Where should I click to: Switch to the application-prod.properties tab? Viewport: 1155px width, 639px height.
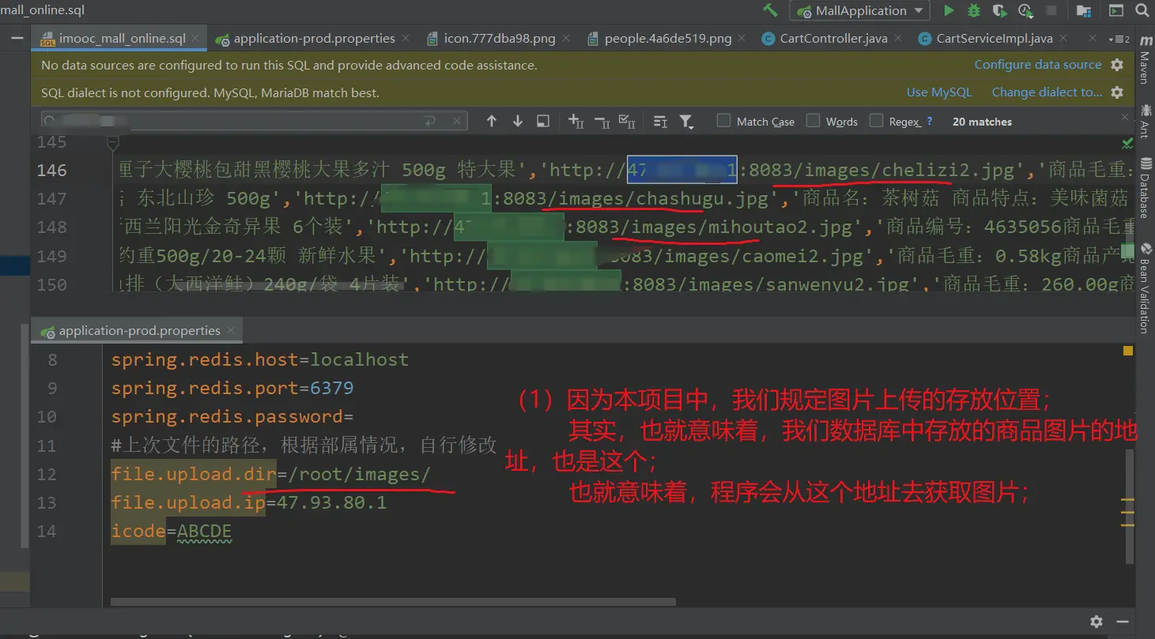(314, 38)
